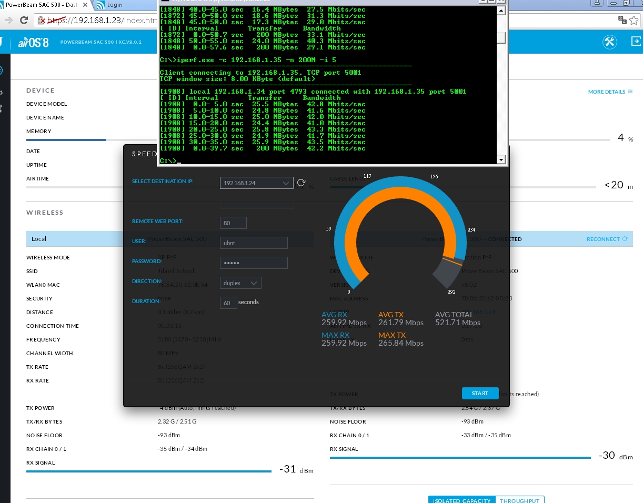
Task: Click the DEVICE section heading
Action: [x=41, y=90]
